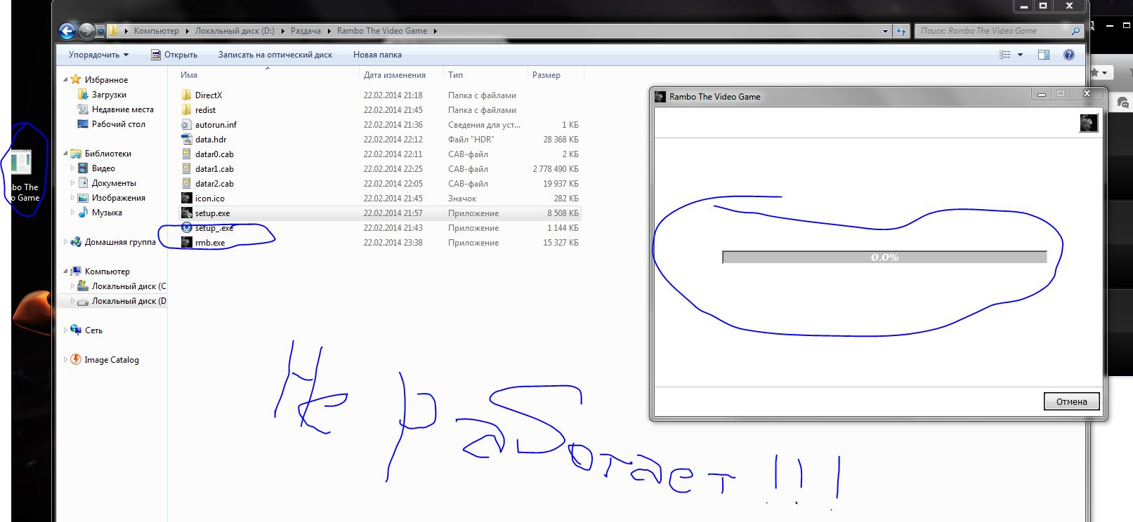Select the datar0.cab archive icon
1133x522 pixels.
point(186,154)
